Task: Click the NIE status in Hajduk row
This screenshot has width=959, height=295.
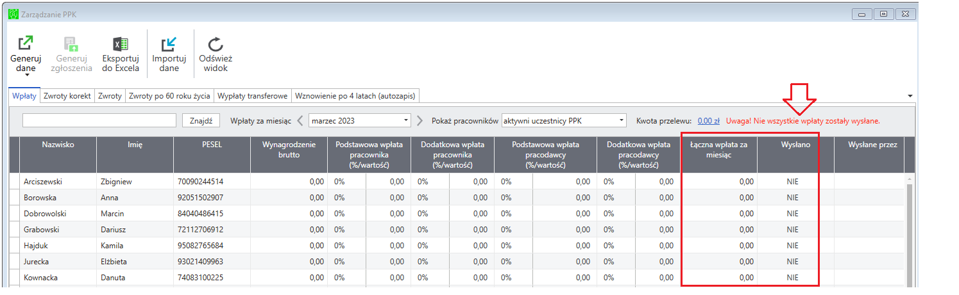Action: click(x=793, y=246)
